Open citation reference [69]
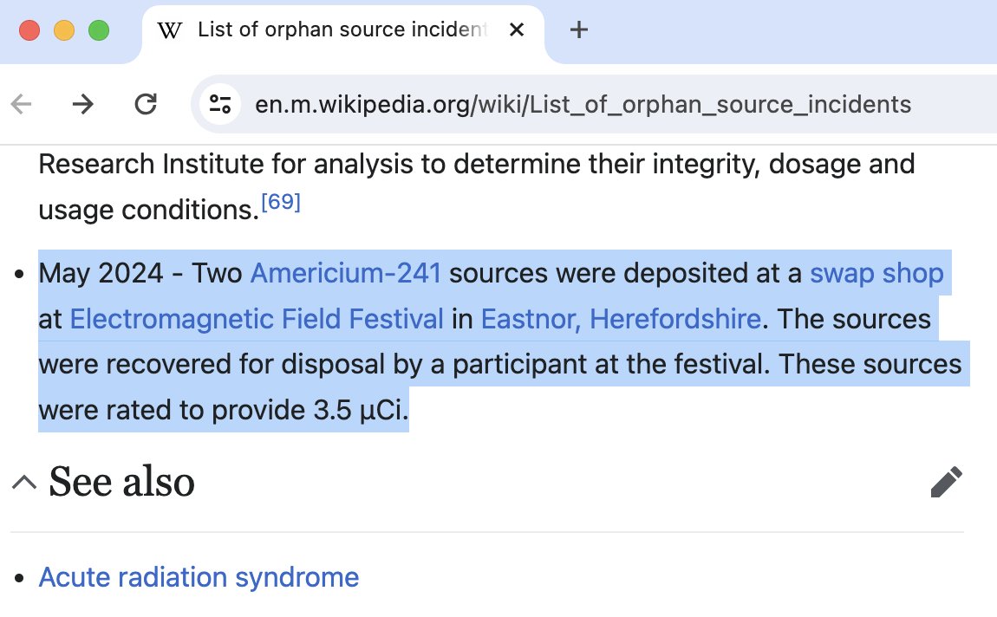 coord(280,202)
